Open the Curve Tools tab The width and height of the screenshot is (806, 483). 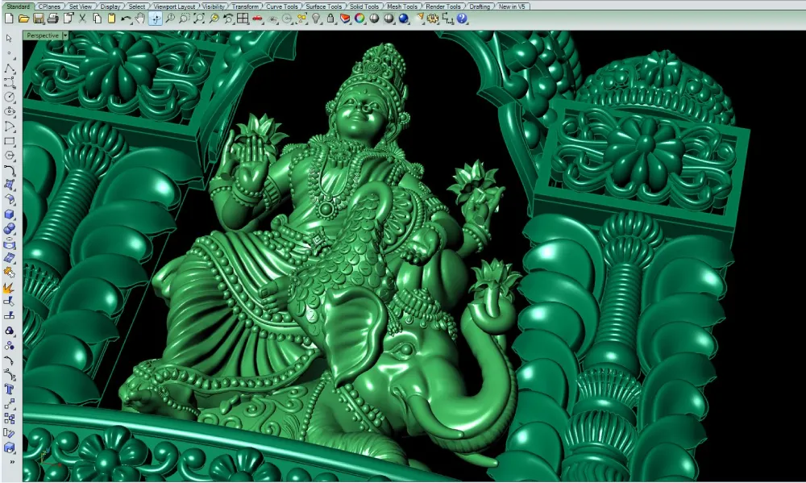click(281, 6)
